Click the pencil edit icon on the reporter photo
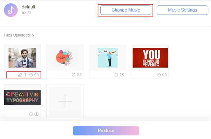The width and height of the screenshot is (211, 139). coord(20,75)
